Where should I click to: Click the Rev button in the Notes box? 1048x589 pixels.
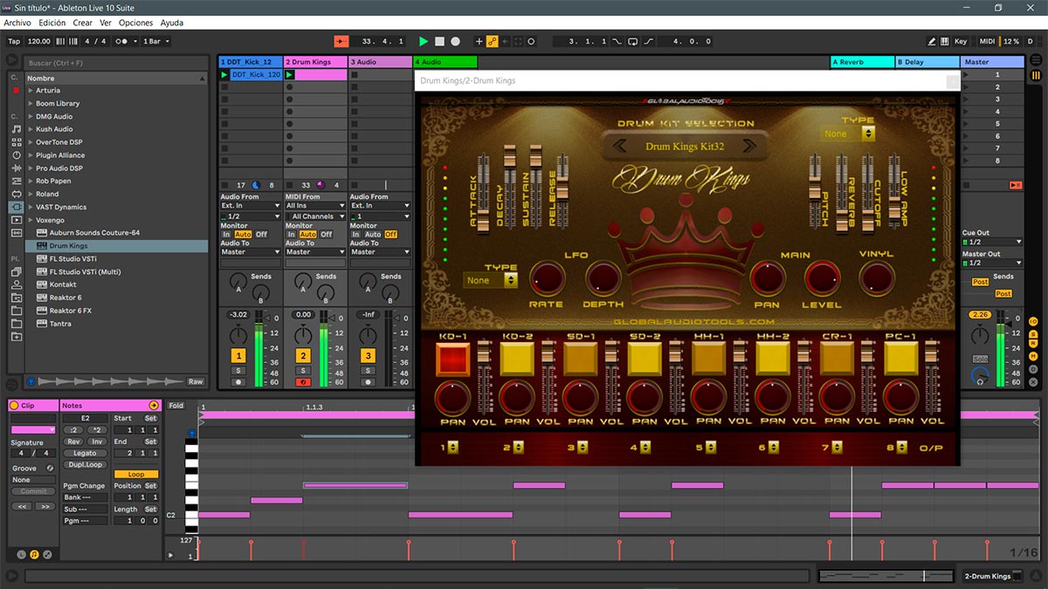click(x=74, y=442)
